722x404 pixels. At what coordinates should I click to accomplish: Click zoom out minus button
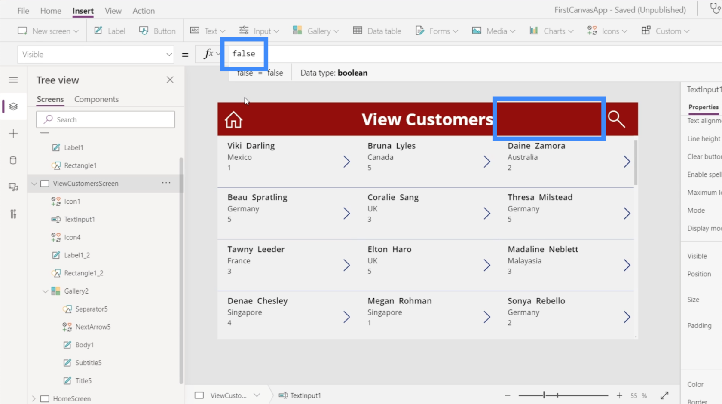click(508, 395)
